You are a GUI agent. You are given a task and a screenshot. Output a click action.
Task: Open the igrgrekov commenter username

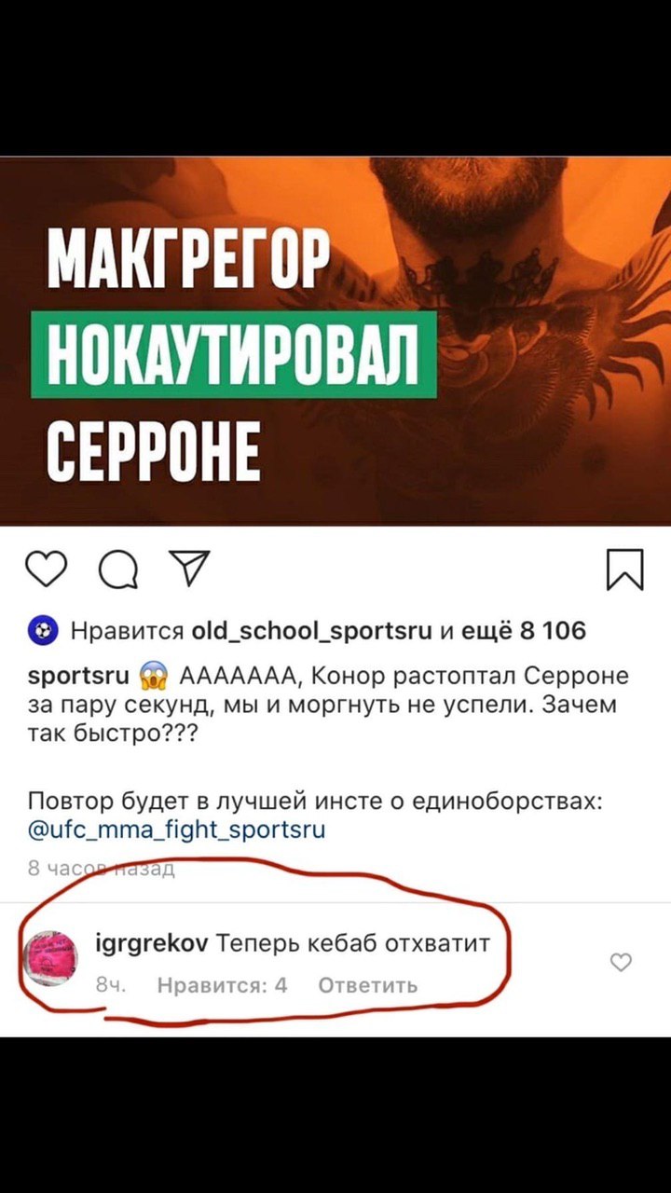point(153,945)
